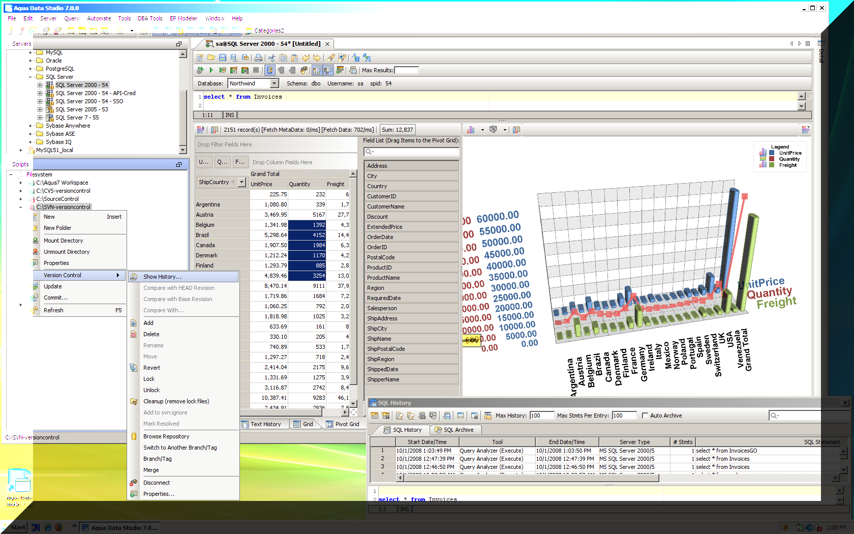Open the ShipCountry field dropdown arrow
Screen dimensions: 854x534
(241, 182)
